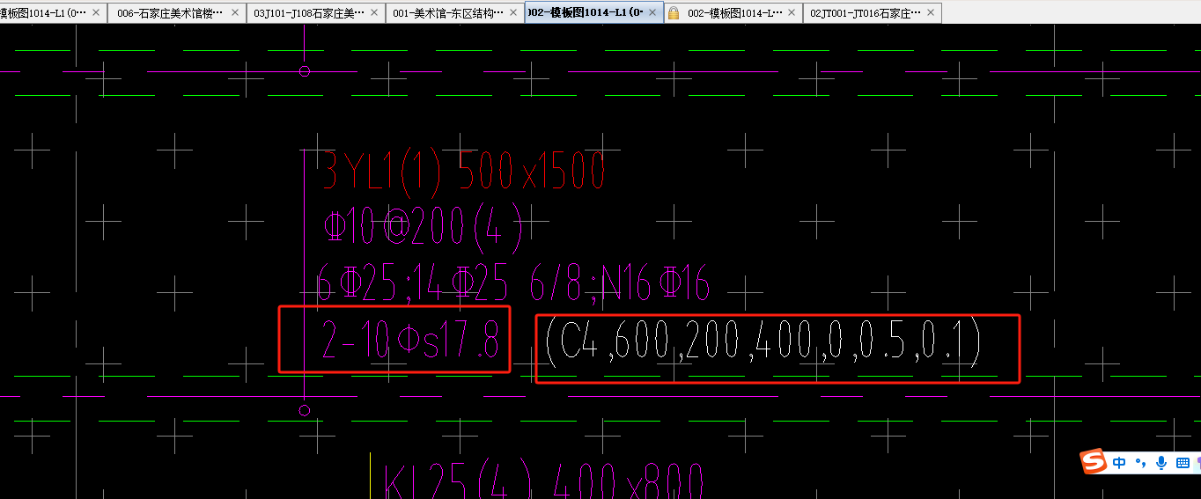This screenshot has height=499, width=1201.
Task: Close the locked 002-模板图1014-L tab
Action: pyautogui.click(x=791, y=13)
